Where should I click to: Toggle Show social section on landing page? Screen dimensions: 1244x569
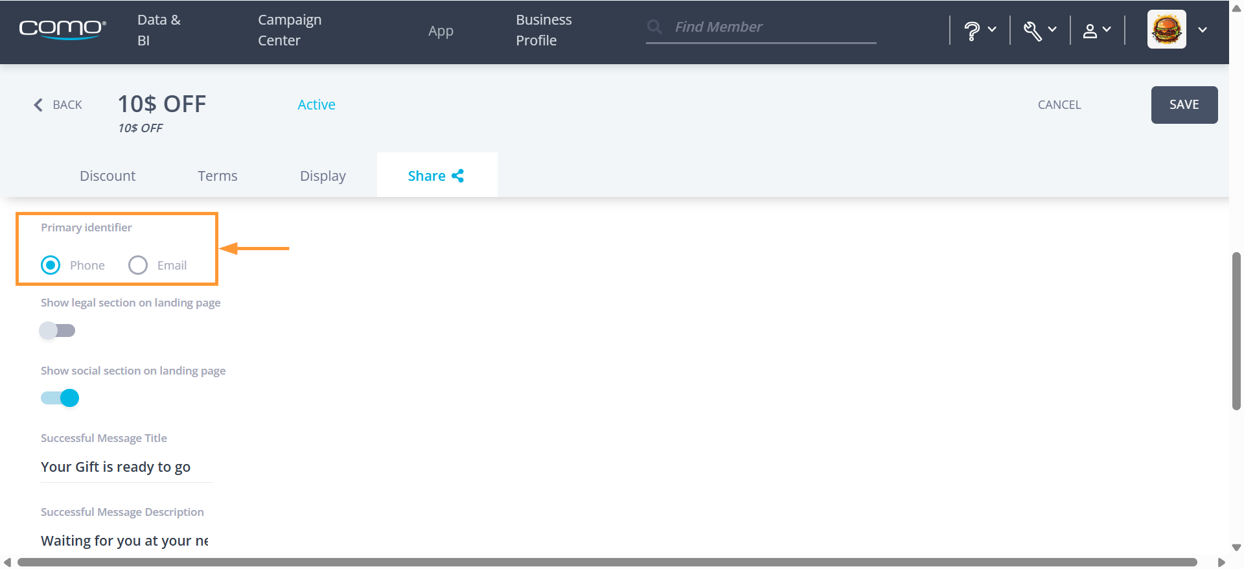[60, 398]
